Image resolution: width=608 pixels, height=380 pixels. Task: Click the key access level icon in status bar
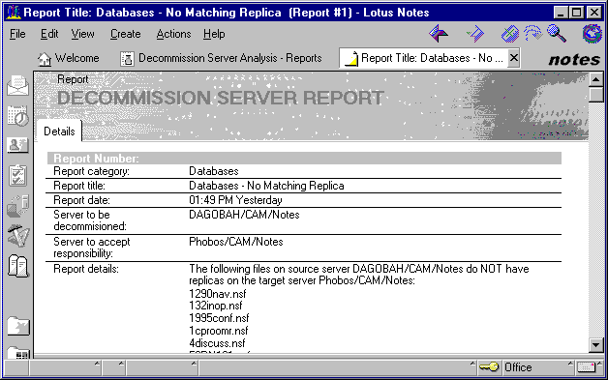click(x=489, y=366)
